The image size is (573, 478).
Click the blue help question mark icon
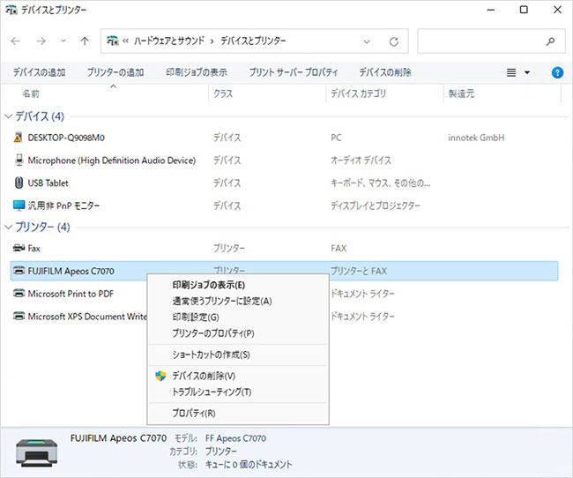pyautogui.click(x=556, y=72)
